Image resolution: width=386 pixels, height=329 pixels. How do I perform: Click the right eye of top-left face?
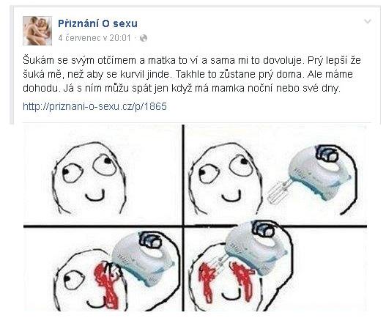click(x=105, y=163)
